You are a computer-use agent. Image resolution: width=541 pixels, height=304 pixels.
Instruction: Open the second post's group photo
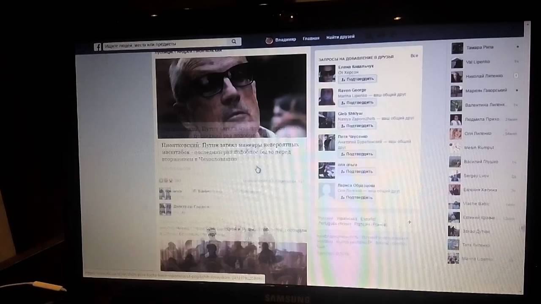pyautogui.click(x=233, y=262)
